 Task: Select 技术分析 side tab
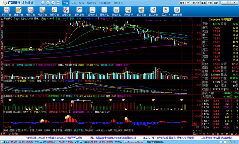point(2,34)
